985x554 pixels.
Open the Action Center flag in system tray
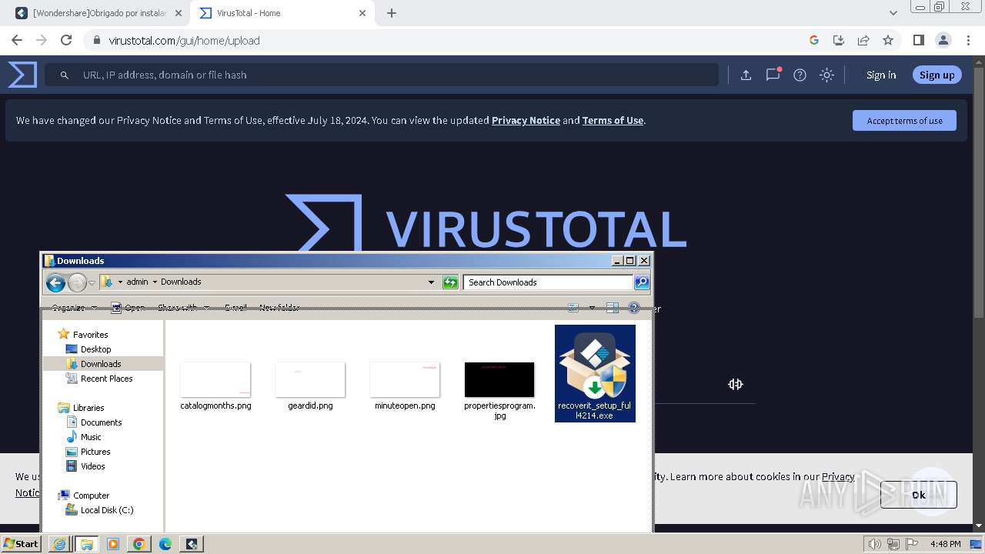pos(913,544)
